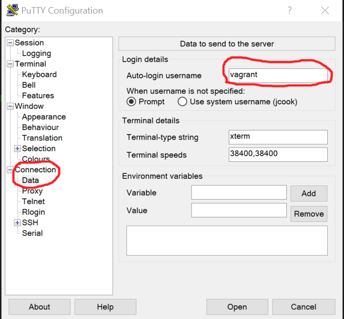Close the PuTTY Configuration dialog

pyautogui.click(x=325, y=10)
